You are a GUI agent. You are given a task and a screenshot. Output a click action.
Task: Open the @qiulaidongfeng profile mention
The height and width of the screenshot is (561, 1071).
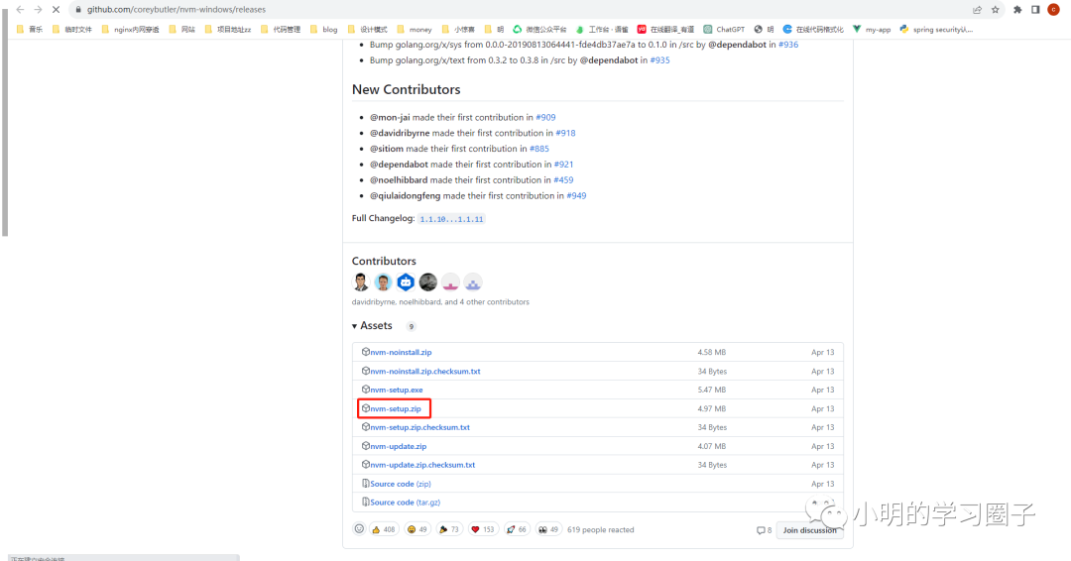[x=405, y=196]
